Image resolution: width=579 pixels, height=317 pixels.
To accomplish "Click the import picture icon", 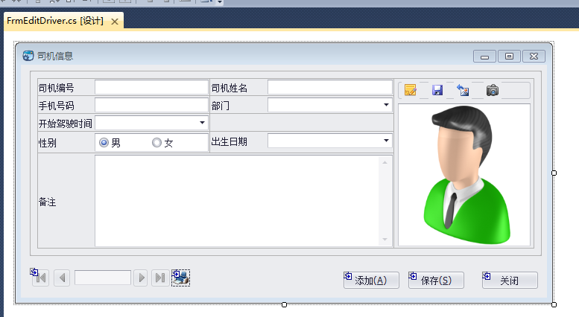I will pos(463,90).
